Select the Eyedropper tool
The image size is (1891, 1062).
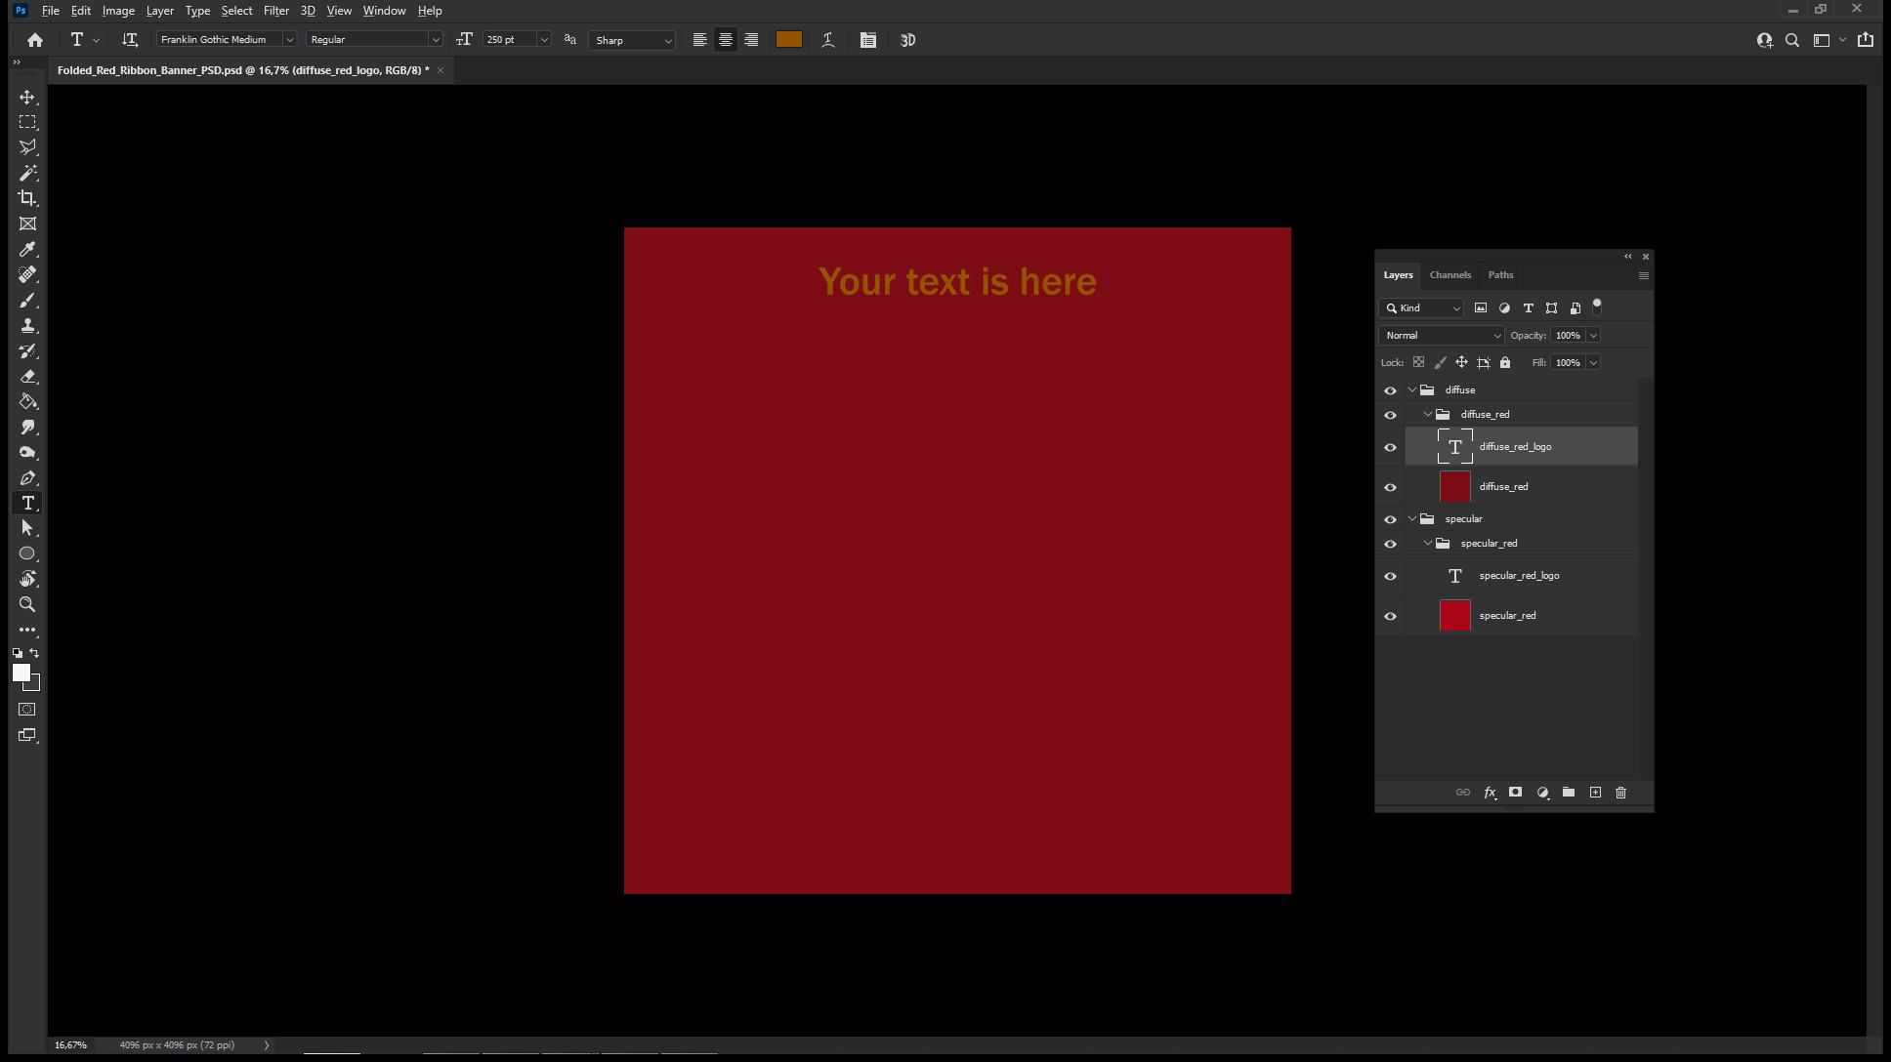point(27,249)
